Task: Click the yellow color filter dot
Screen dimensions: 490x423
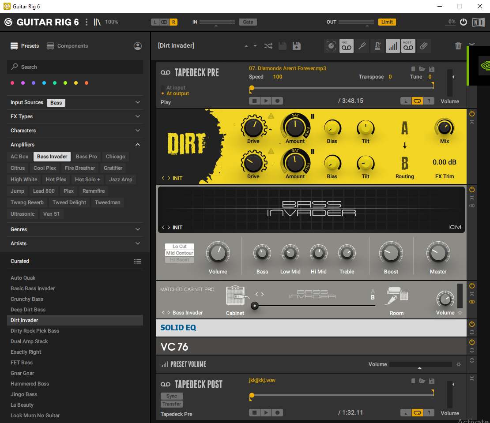Action: (x=76, y=83)
